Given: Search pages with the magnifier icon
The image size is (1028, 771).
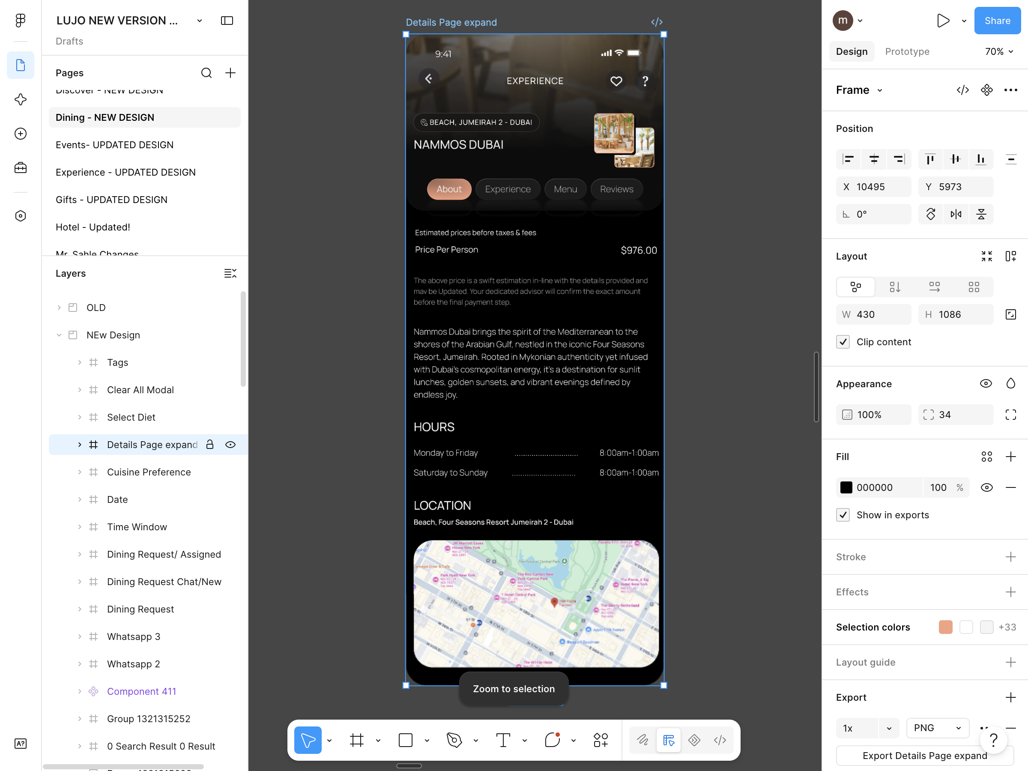Looking at the screenshot, I should tap(206, 73).
